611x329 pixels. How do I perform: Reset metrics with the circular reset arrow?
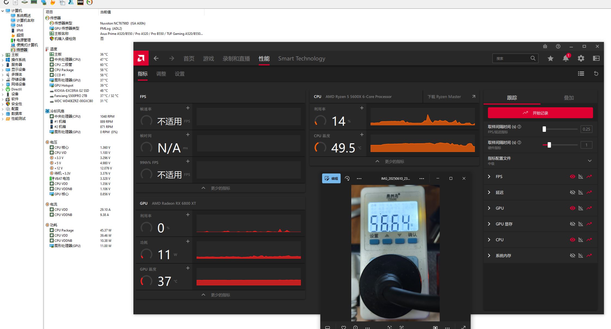[x=596, y=74]
